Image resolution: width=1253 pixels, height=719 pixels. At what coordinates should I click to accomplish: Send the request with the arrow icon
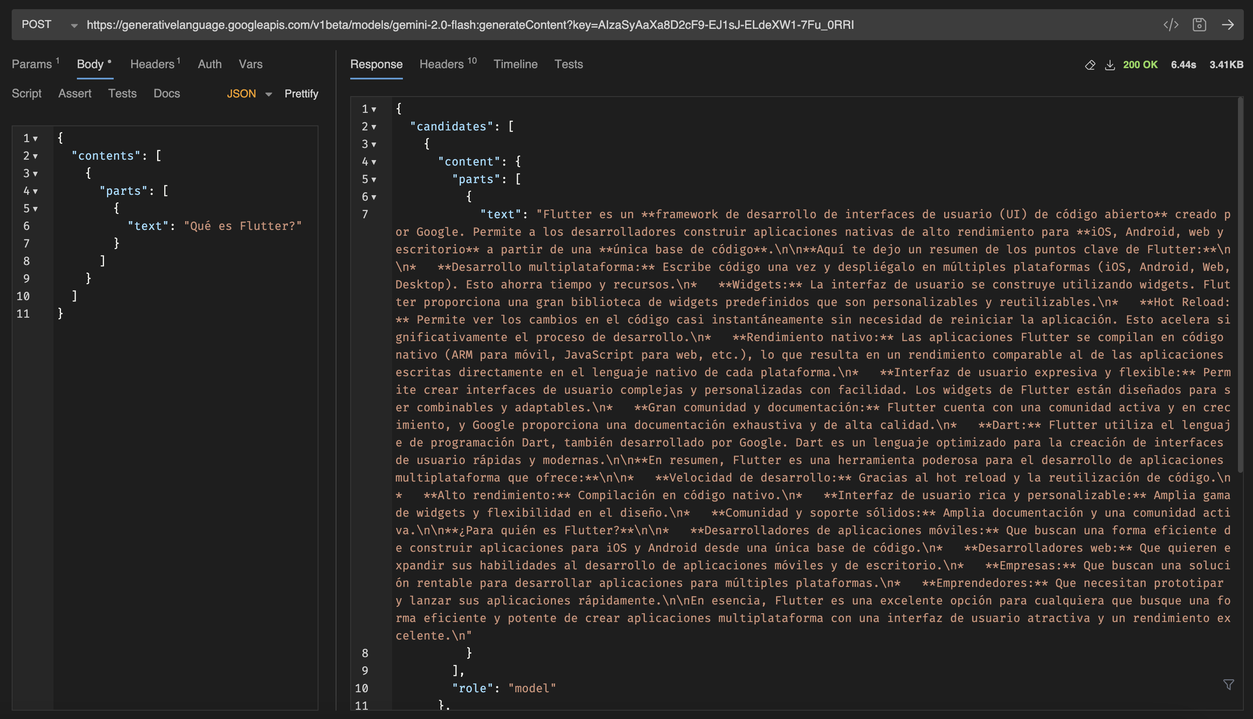tap(1228, 25)
